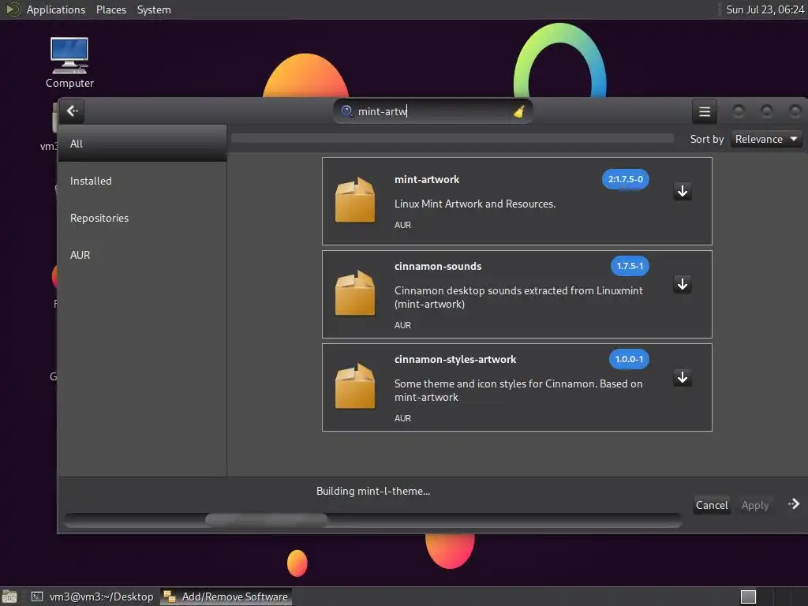Click the build progress bar
Screen dimensions: 808x606
pos(373,519)
